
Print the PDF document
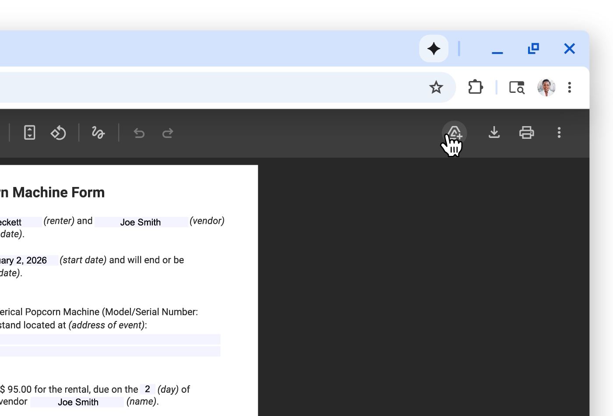pyautogui.click(x=526, y=132)
